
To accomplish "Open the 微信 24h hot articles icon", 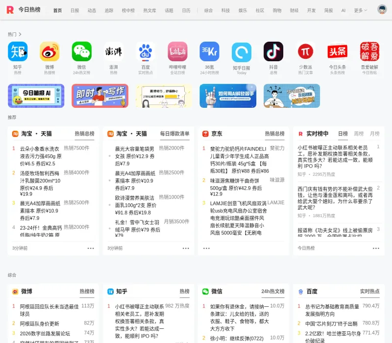I will (x=81, y=51).
